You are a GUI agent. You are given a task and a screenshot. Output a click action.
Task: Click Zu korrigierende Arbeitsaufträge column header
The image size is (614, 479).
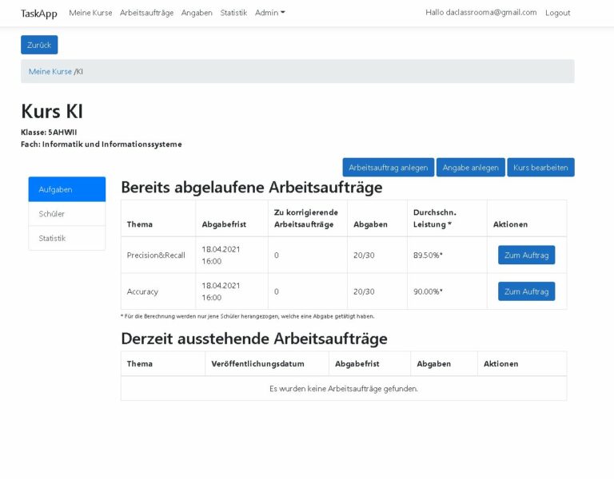[x=306, y=218]
